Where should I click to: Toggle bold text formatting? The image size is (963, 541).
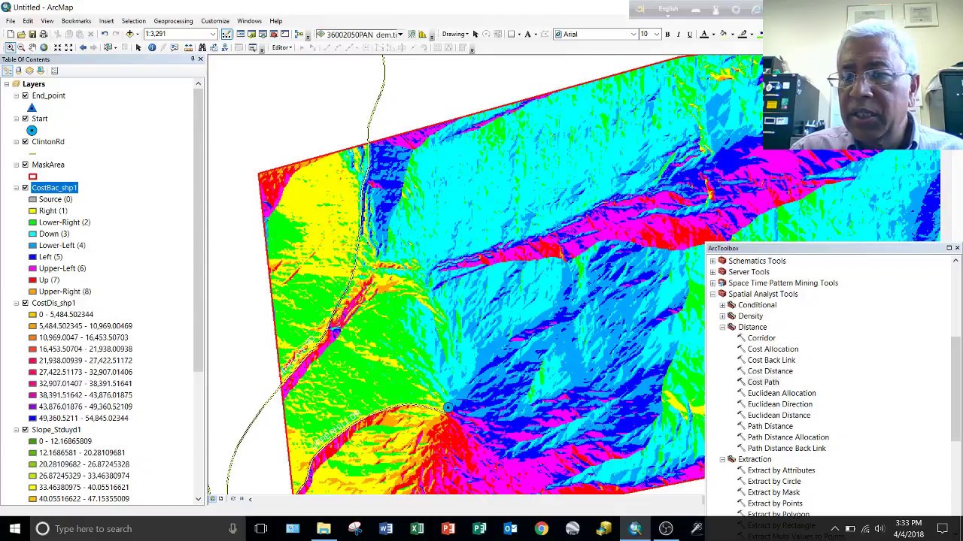pyautogui.click(x=667, y=35)
